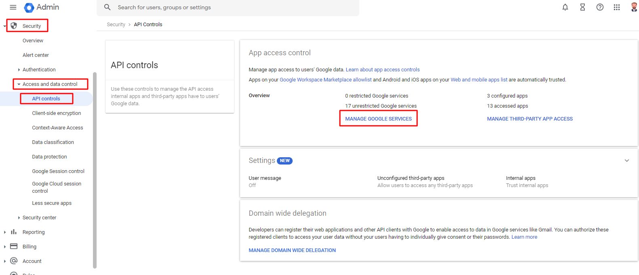Click the Google Admin logo

[42, 7]
